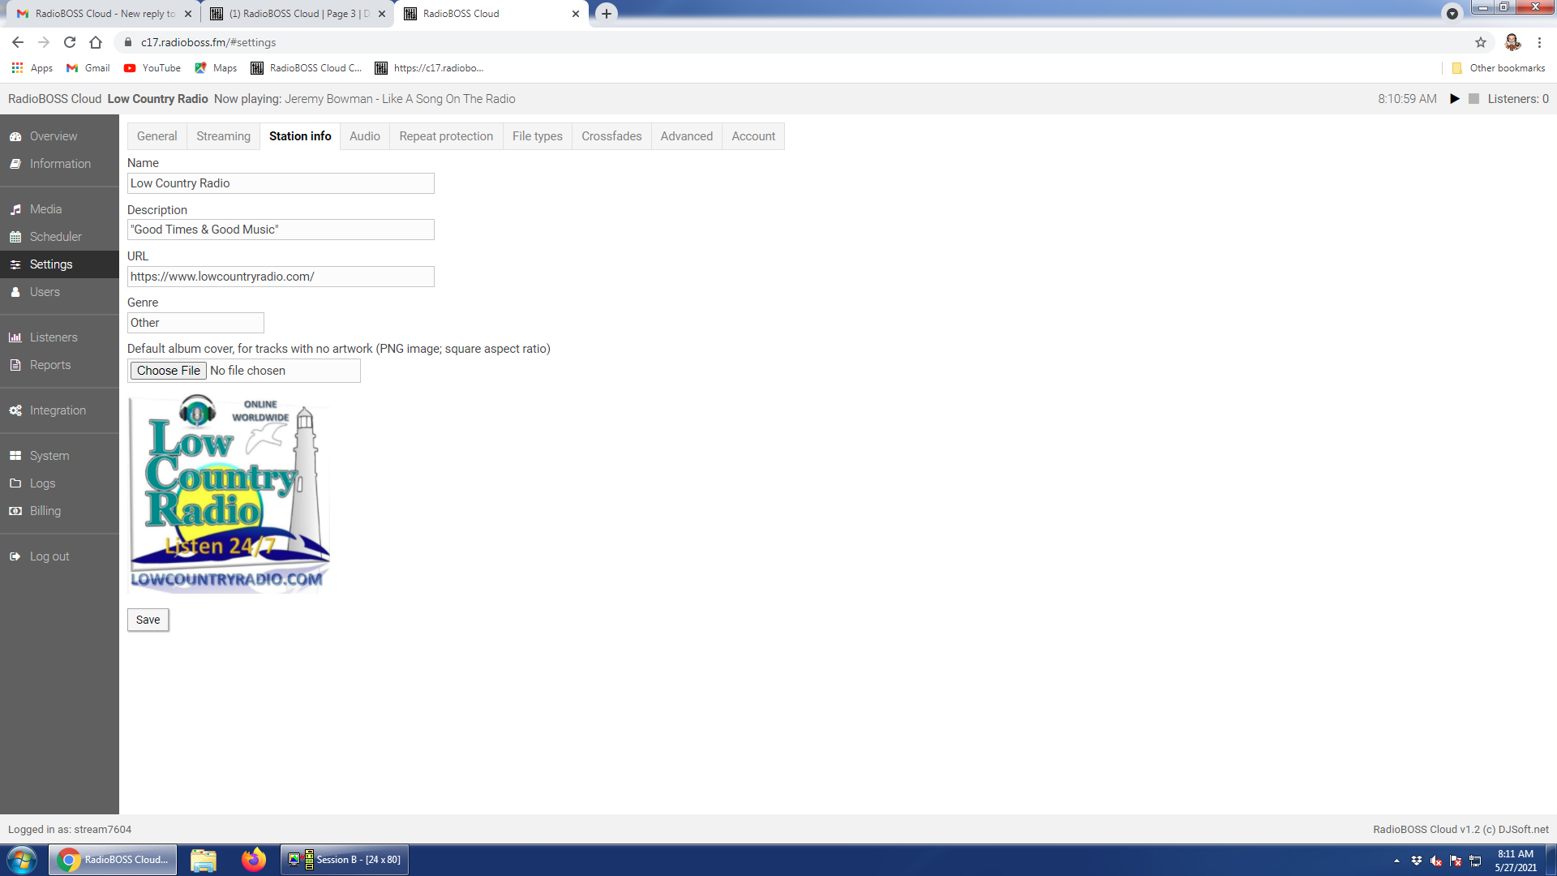
Task: Click the Logs folder icon
Action: pyautogui.click(x=15, y=483)
